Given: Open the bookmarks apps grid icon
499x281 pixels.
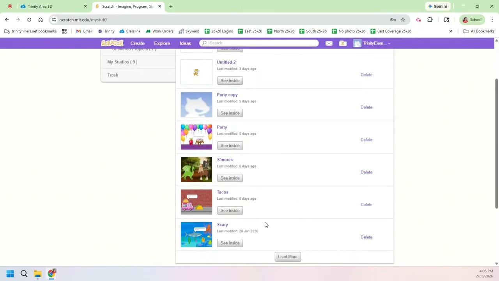Looking at the screenshot, I should click(x=64, y=31).
